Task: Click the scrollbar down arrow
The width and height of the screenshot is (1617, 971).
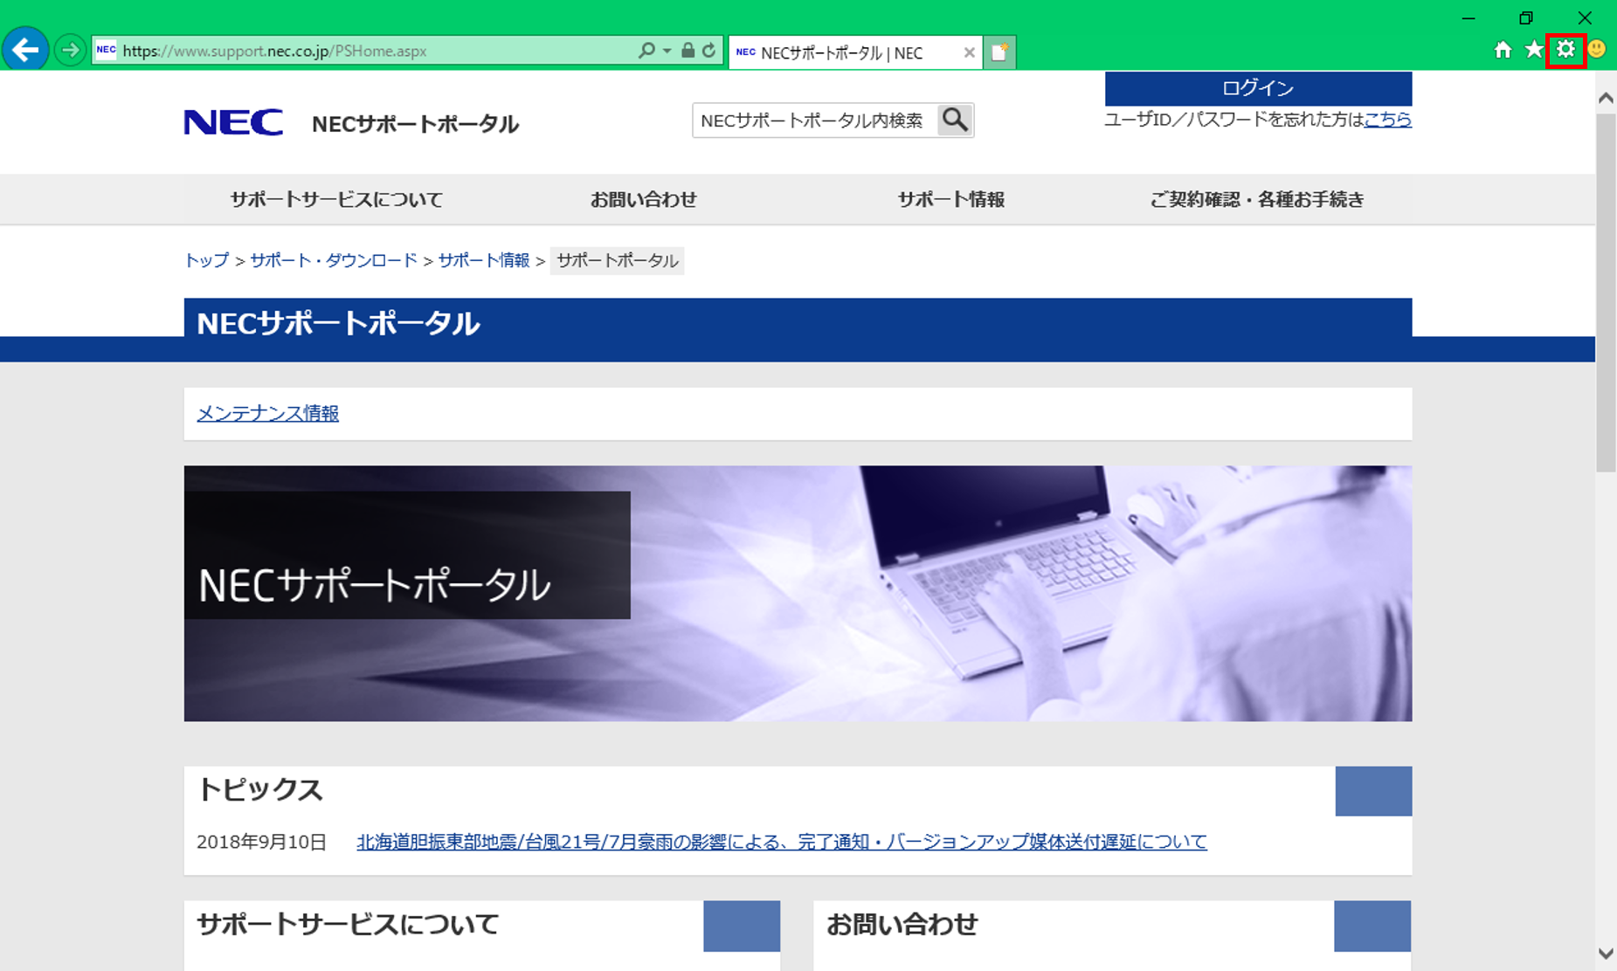Action: pyautogui.click(x=1606, y=954)
